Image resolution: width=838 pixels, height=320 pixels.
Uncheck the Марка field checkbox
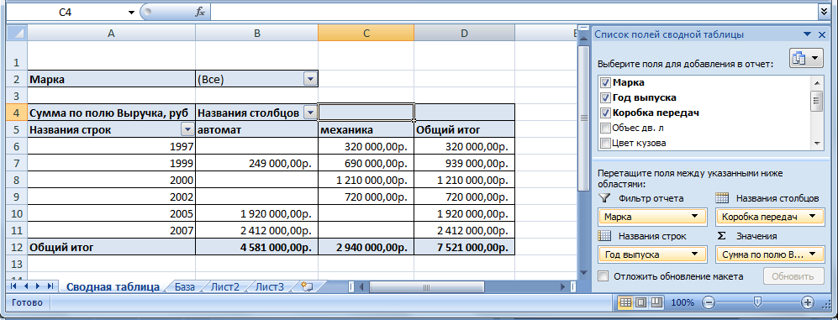click(605, 83)
